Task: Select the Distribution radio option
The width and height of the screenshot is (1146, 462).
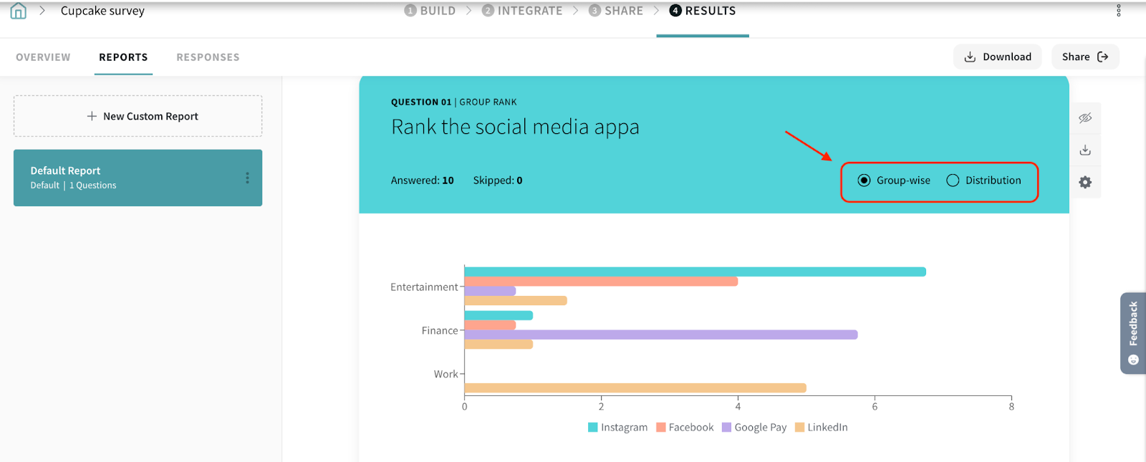Action: click(953, 181)
